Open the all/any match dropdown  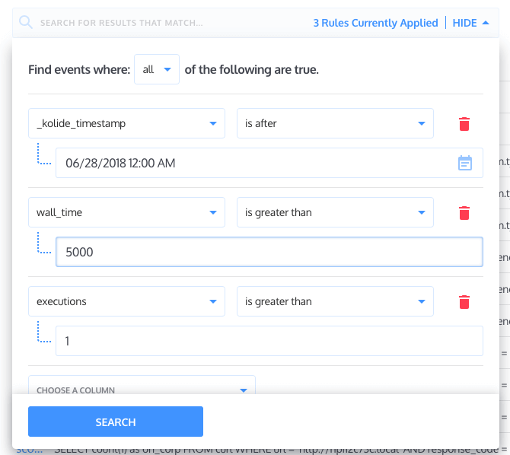(157, 69)
